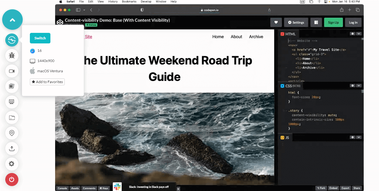Click the change resolution monitor icon
Screen dimensions: 379x191
(x=12, y=102)
